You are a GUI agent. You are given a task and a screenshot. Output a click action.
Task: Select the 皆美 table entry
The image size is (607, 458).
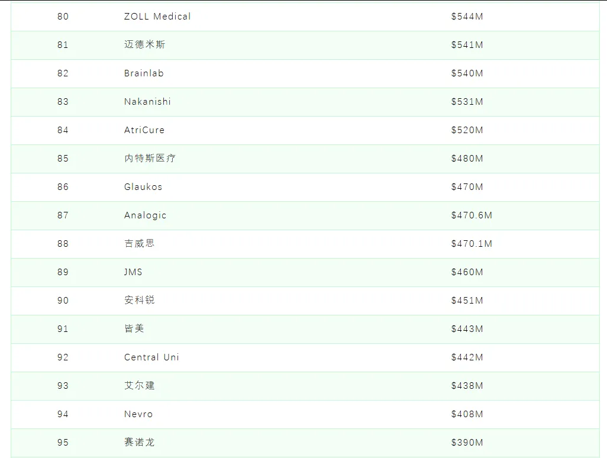click(x=134, y=329)
